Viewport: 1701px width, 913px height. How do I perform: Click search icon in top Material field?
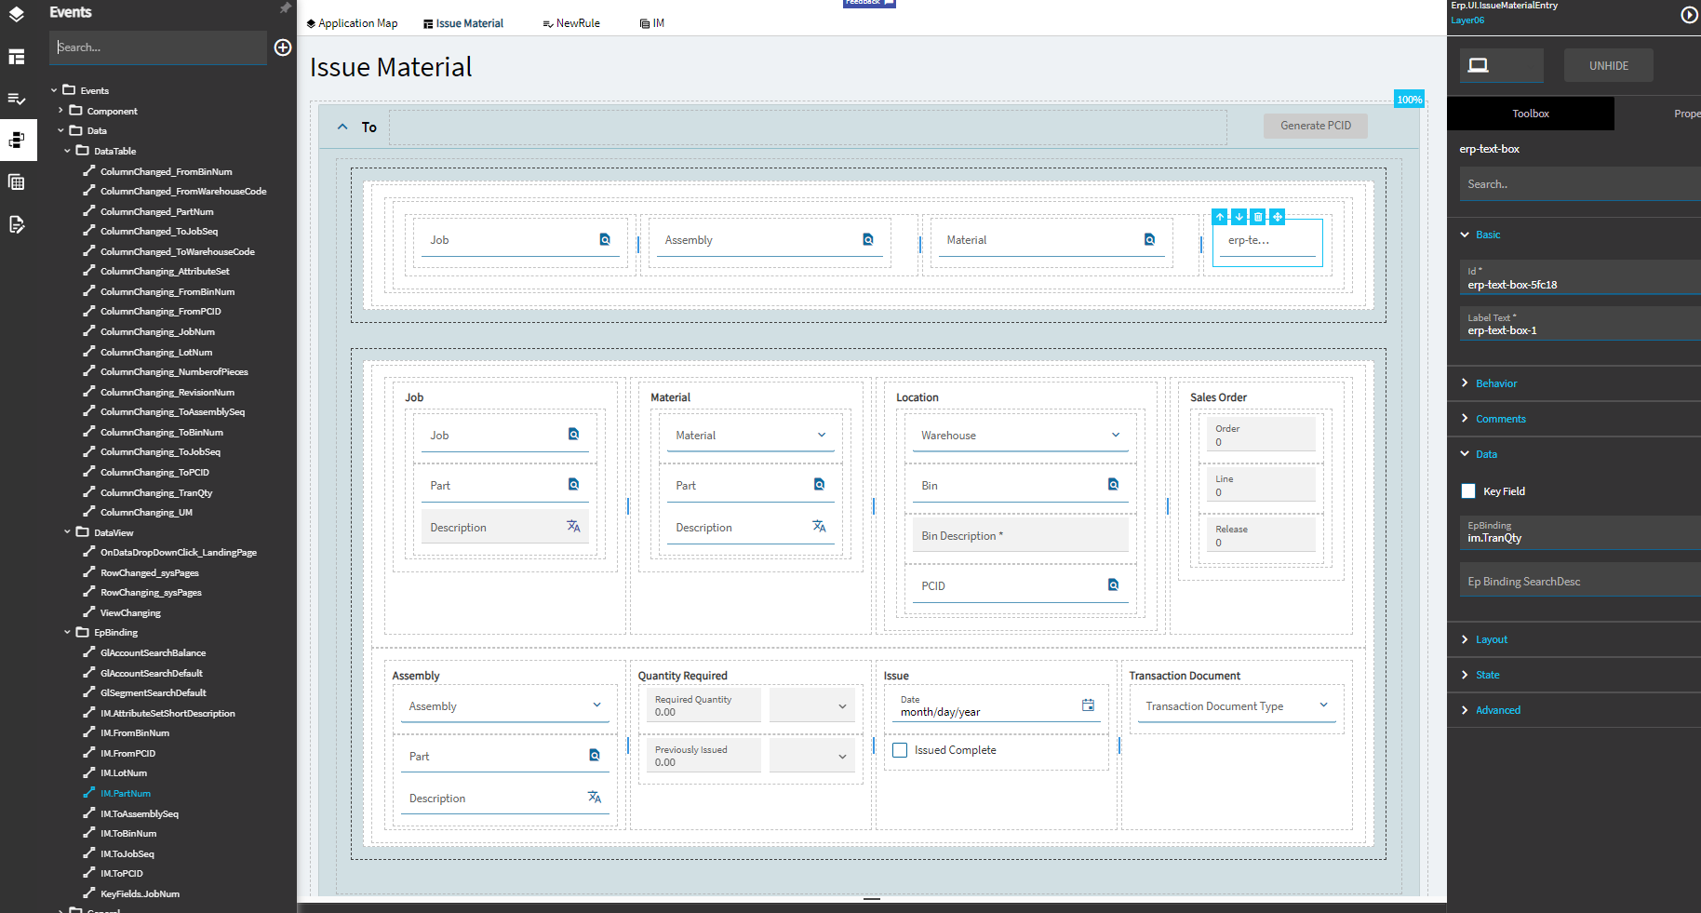pyautogui.click(x=1149, y=239)
